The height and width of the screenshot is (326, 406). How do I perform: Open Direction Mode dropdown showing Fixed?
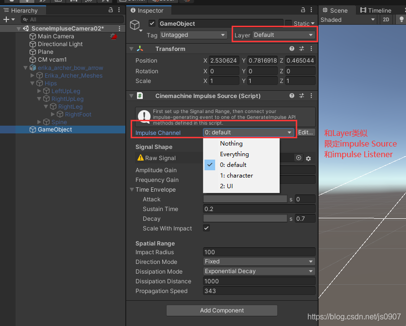coord(259,261)
